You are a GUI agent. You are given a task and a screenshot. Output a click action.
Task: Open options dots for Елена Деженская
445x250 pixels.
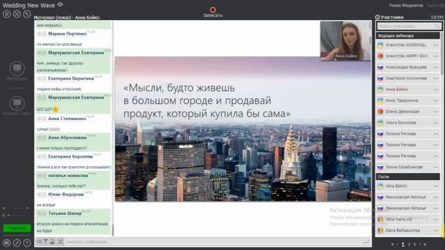pos(436,112)
